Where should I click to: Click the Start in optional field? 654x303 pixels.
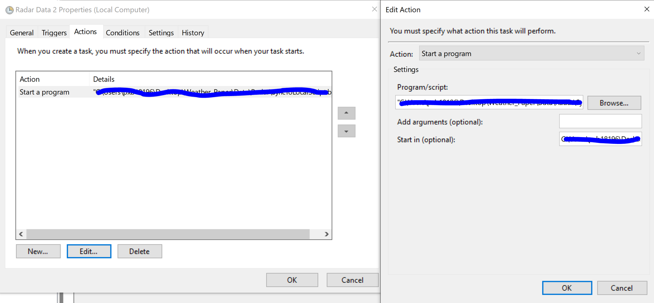pyautogui.click(x=600, y=139)
